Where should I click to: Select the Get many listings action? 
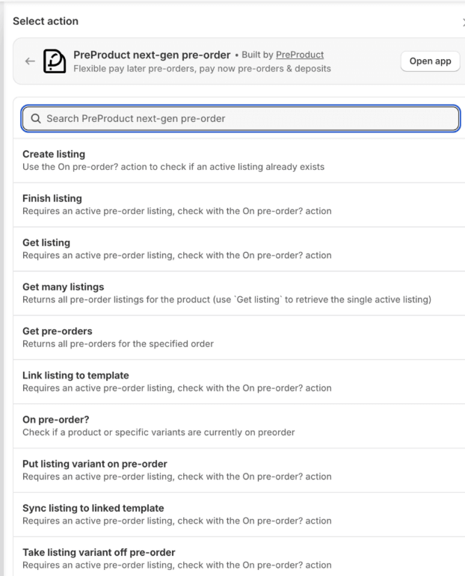(64, 287)
